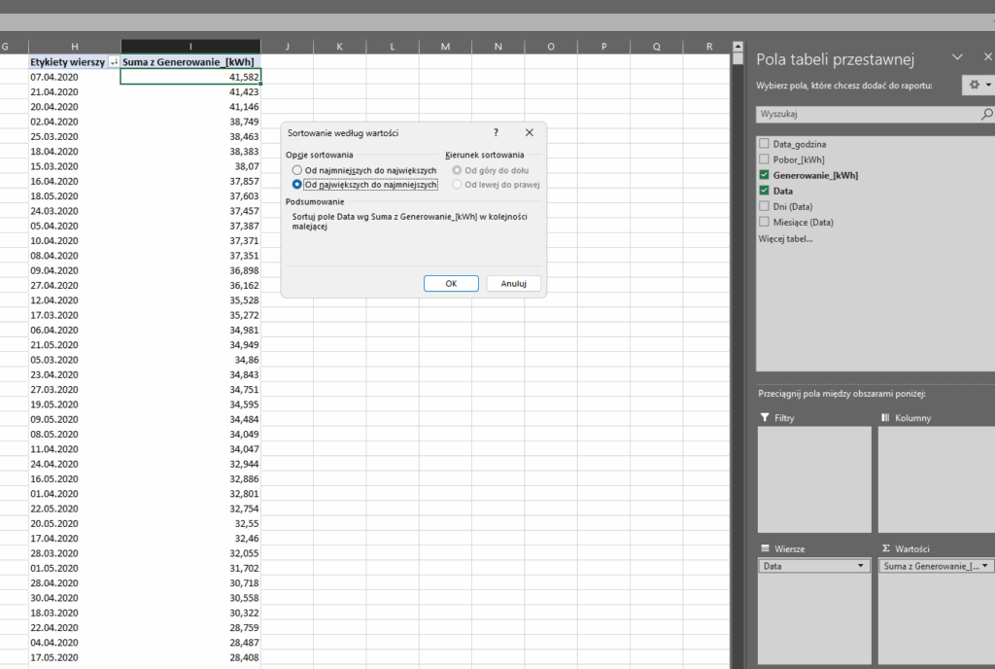Check the Data_godzina field checkbox
The height and width of the screenshot is (669, 995).
pos(764,144)
